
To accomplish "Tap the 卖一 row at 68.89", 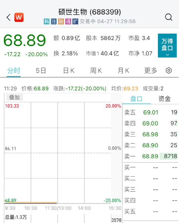I will point(151,156).
